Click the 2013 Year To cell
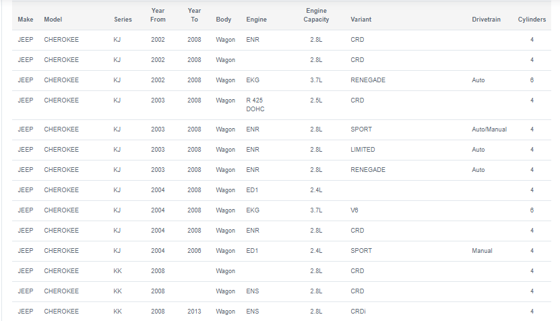Screen dimensions: 560x321 click(194, 312)
